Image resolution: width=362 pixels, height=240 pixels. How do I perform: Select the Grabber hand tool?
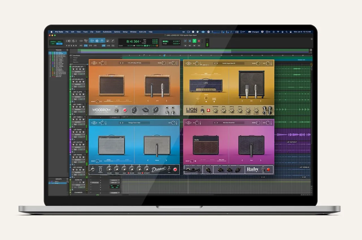click(x=102, y=41)
